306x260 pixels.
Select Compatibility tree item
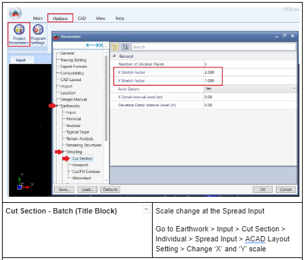[72, 73]
